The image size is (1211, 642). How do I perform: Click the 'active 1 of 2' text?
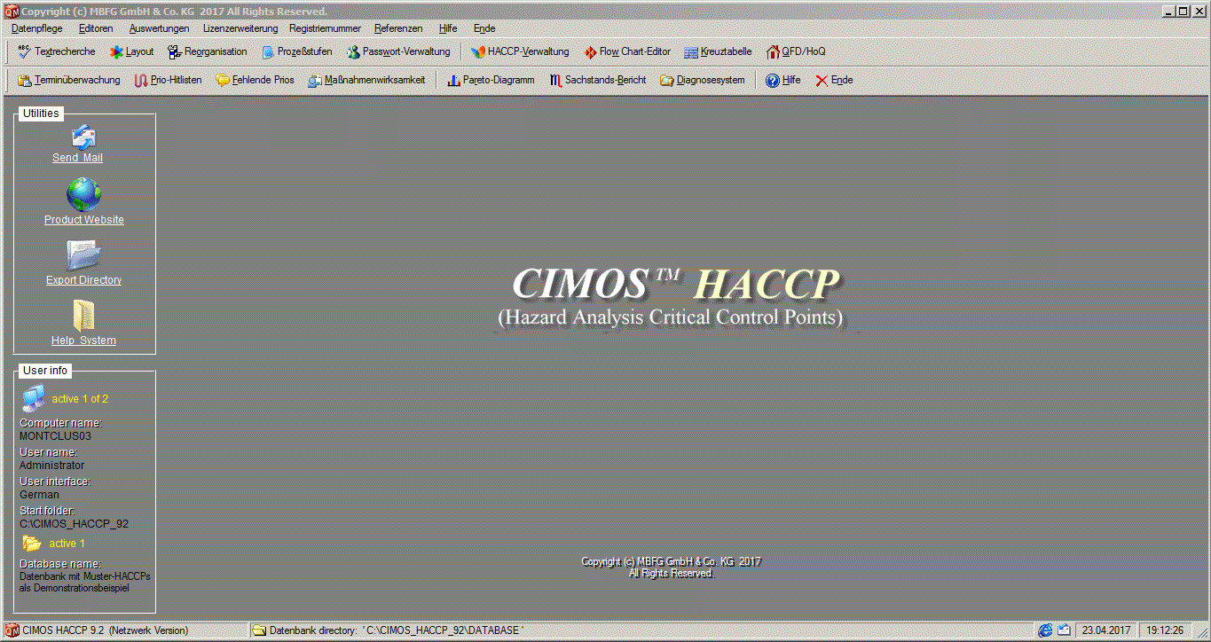click(80, 399)
